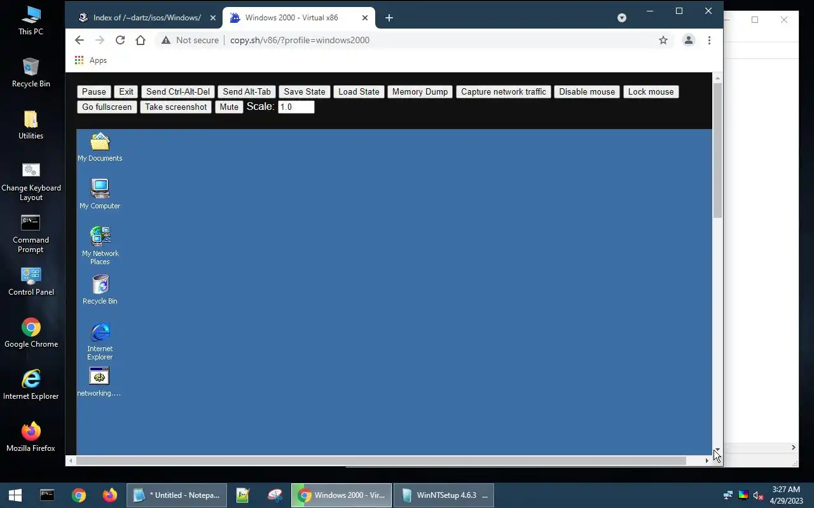The image size is (814, 508).
Task: Open Internet Explorer in the emulated desktop
Action: (100, 341)
